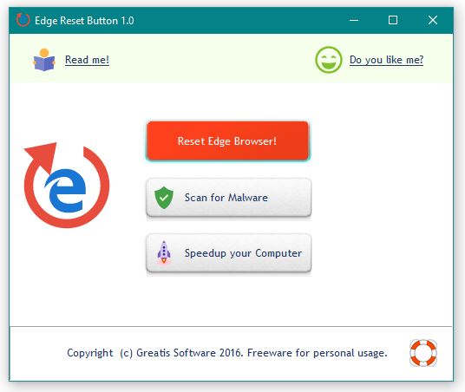465x392 pixels.
Task: Click the large Edge reset logo
Action: point(67,185)
